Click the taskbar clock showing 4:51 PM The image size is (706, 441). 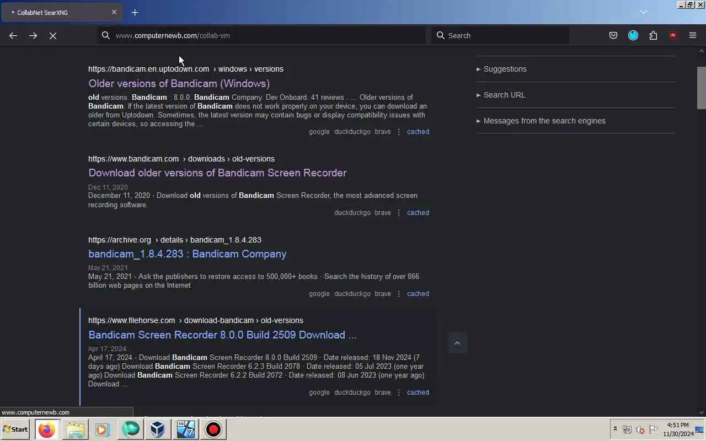point(678,429)
